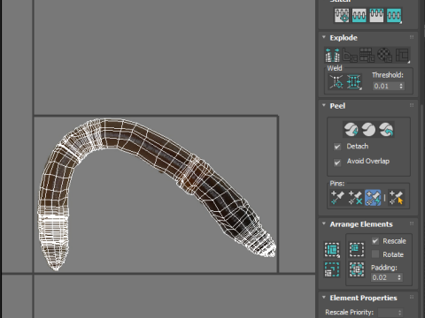The width and height of the screenshot is (425, 318).
Task: Click Pack Custom icon in Arrange Elements
Action: (332, 250)
